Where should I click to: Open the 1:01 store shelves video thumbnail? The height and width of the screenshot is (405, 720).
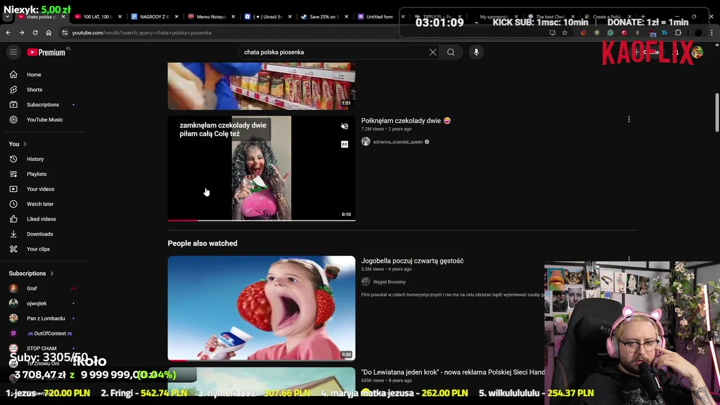point(262,86)
